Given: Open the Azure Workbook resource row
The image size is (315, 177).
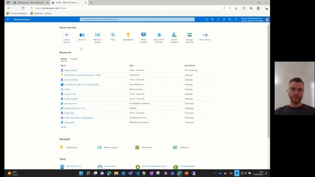Looking at the screenshot, I should pyautogui.click(x=136, y=85).
